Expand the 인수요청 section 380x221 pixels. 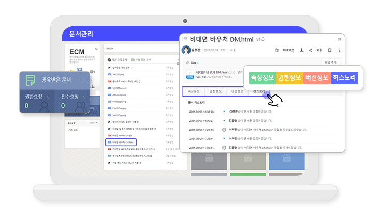point(85,96)
